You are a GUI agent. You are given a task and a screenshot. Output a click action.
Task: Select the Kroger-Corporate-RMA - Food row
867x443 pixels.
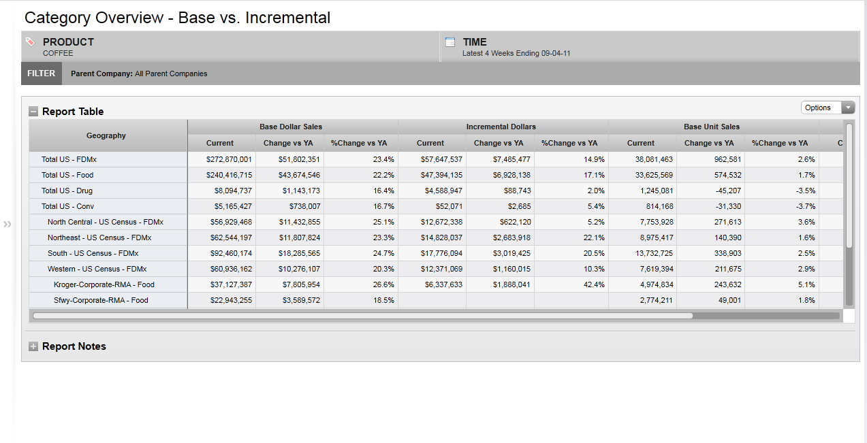point(104,284)
